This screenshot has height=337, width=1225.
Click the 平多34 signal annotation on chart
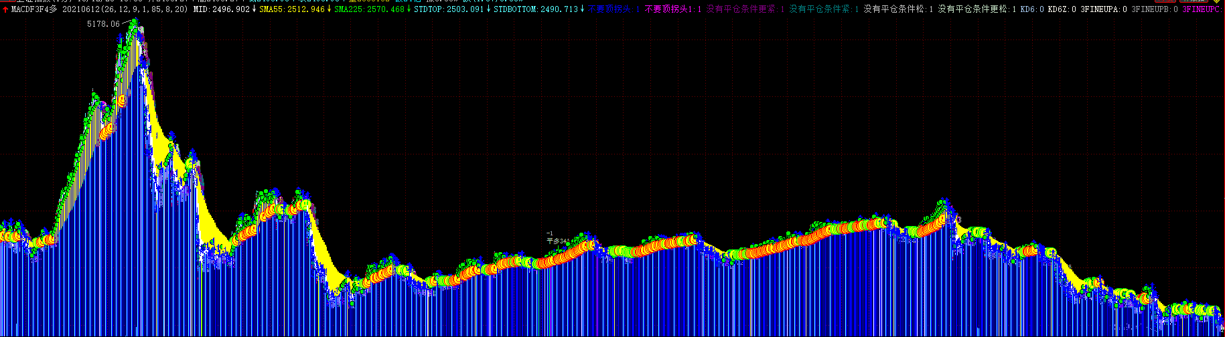(557, 241)
